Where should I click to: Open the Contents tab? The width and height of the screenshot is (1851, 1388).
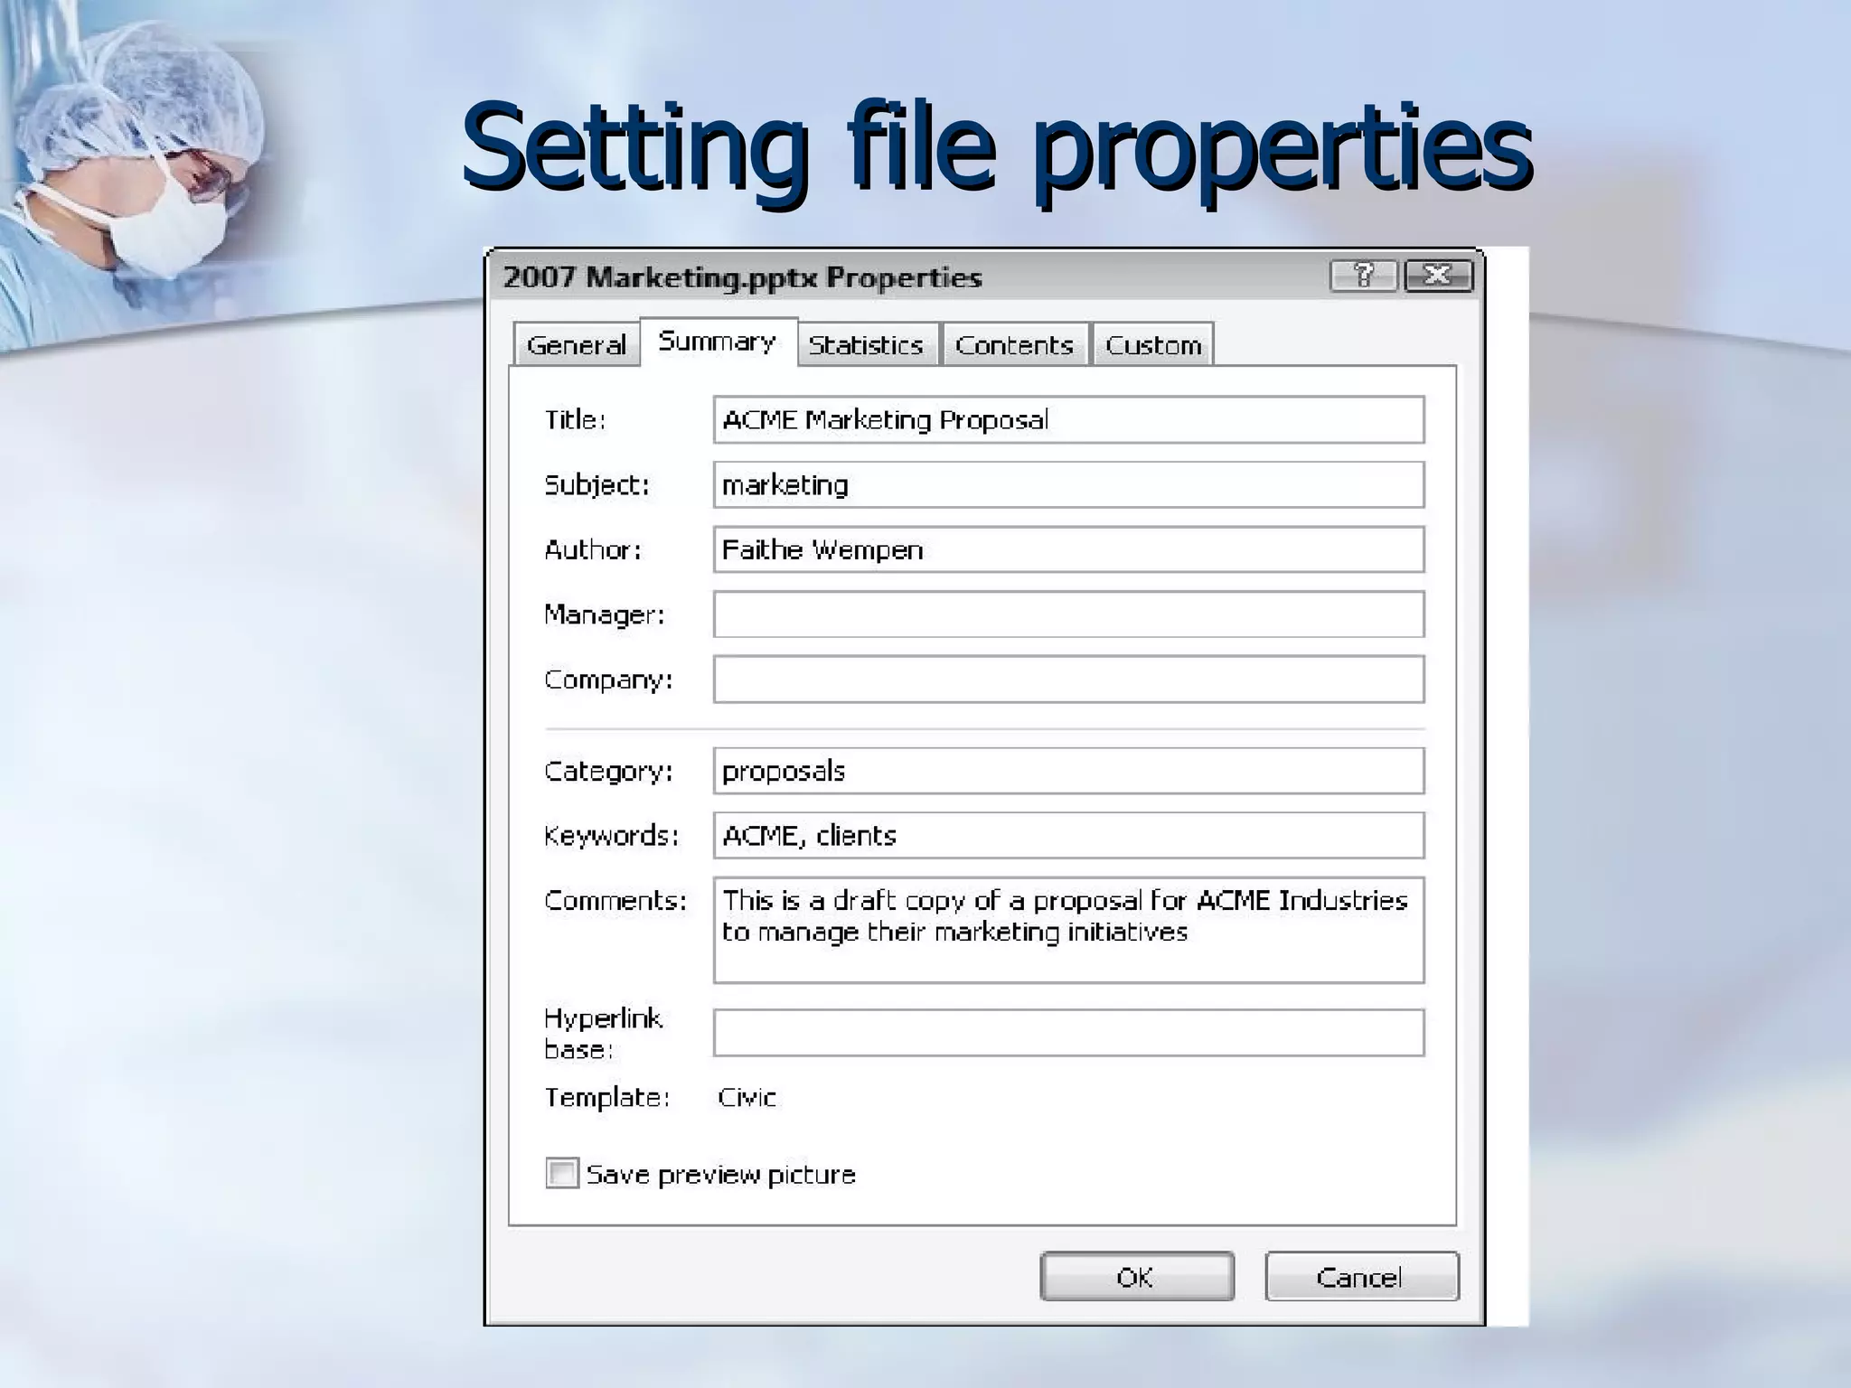coord(1015,344)
